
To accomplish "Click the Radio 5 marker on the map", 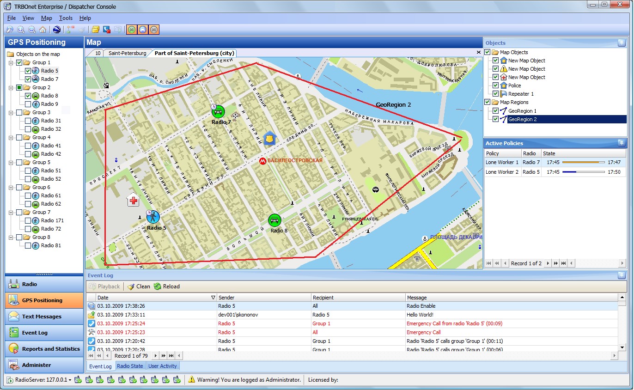I will (152, 217).
